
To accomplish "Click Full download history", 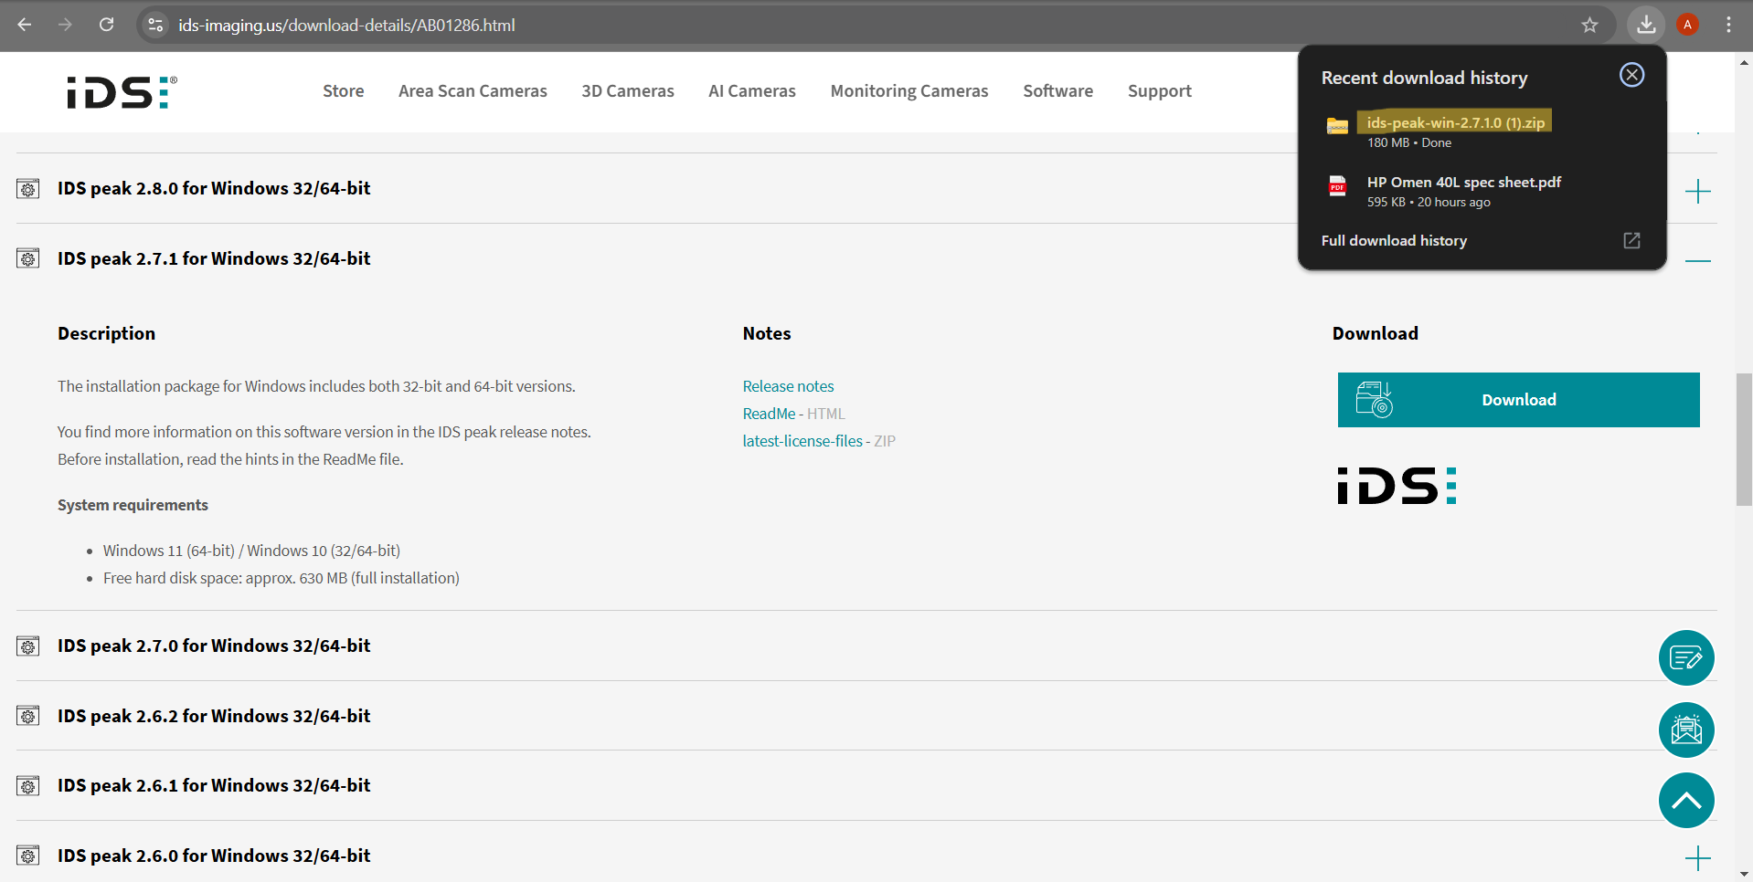I will coord(1394,240).
